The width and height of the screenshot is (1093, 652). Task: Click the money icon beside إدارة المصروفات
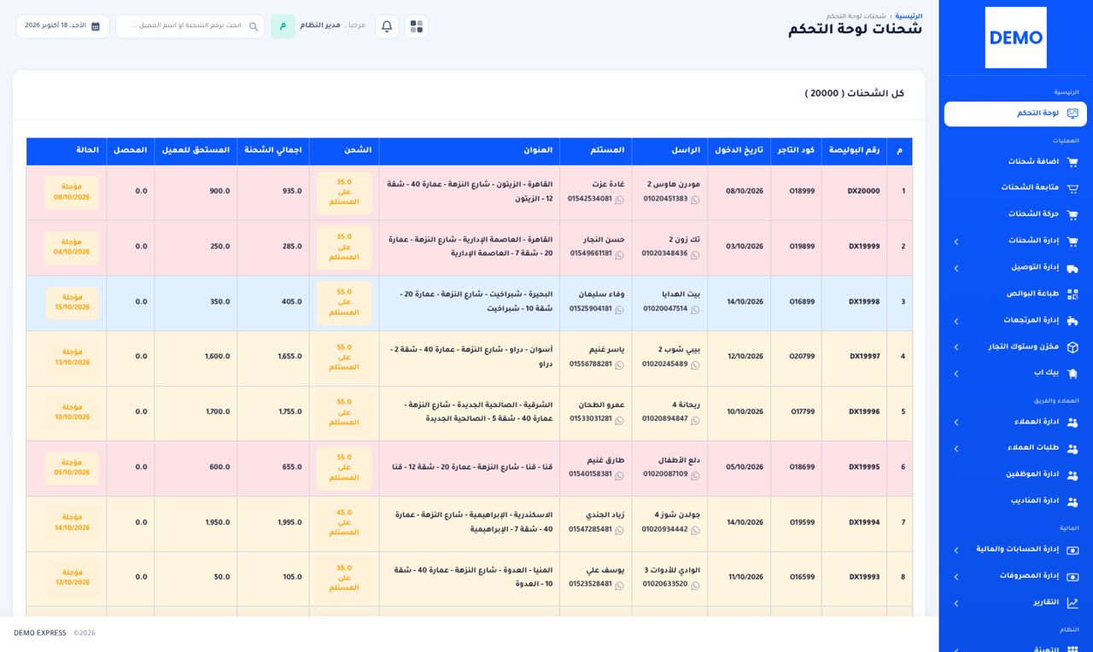(1073, 576)
